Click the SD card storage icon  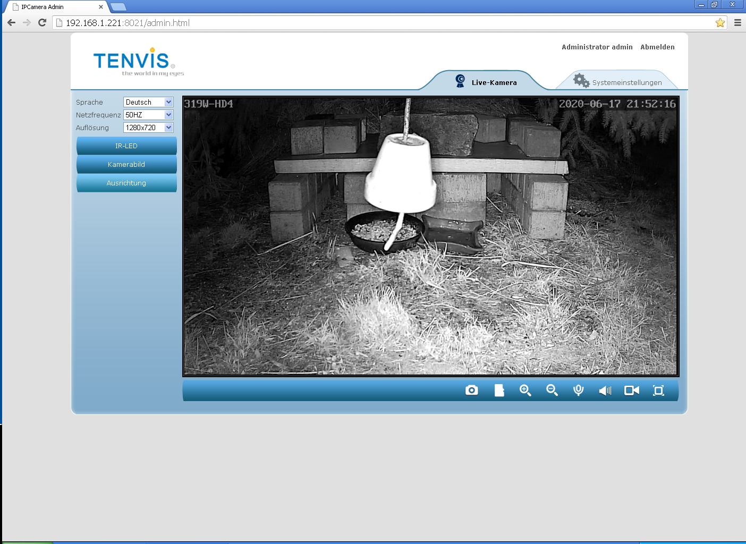point(499,390)
